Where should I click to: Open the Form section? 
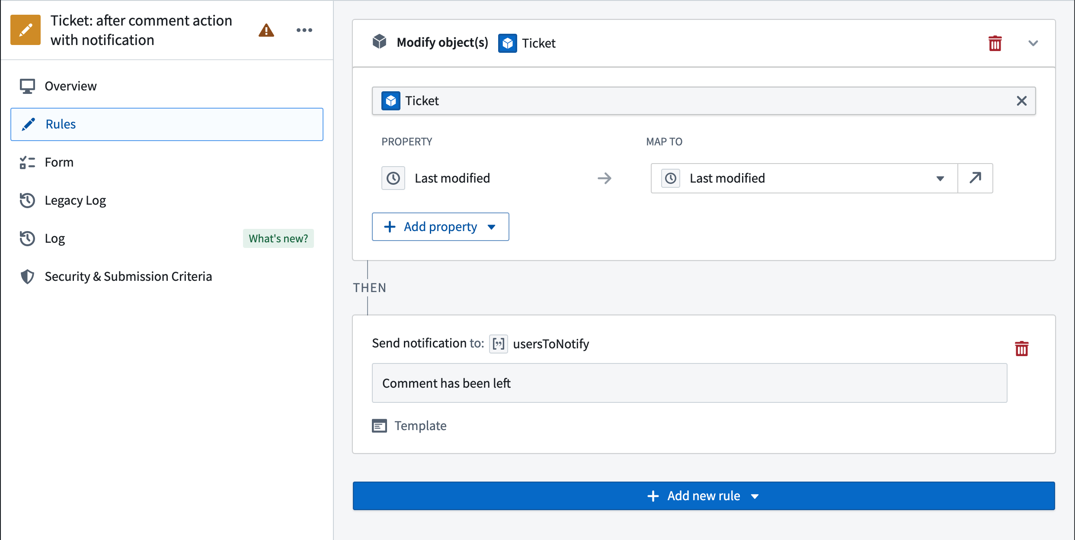[167, 162]
